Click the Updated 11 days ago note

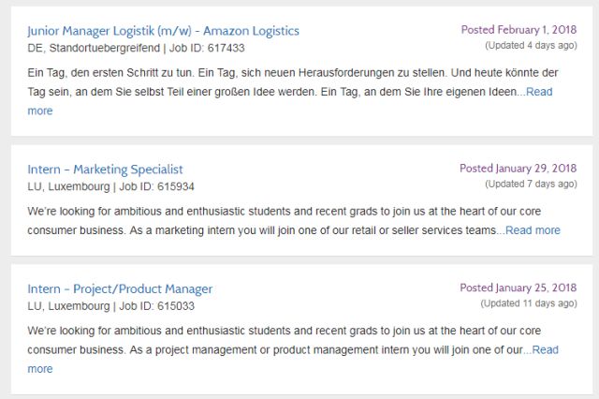(528, 303)
